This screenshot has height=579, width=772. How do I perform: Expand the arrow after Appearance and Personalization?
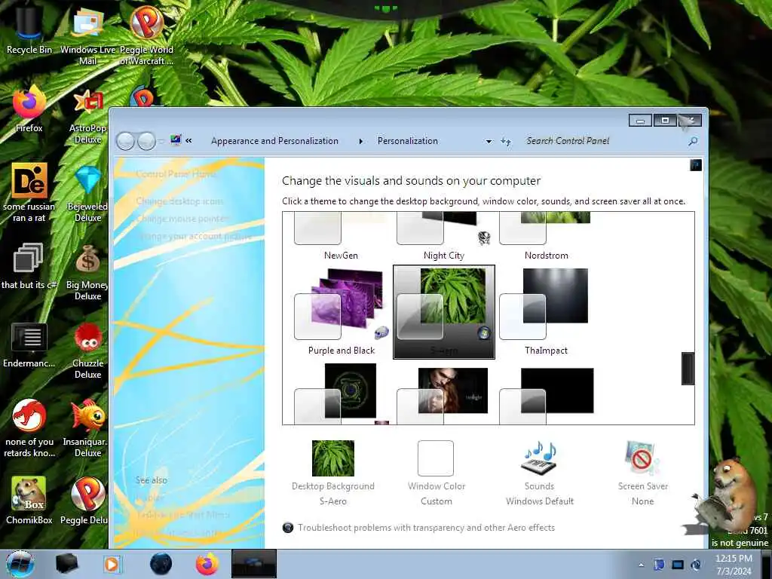[x=361, y=141]
